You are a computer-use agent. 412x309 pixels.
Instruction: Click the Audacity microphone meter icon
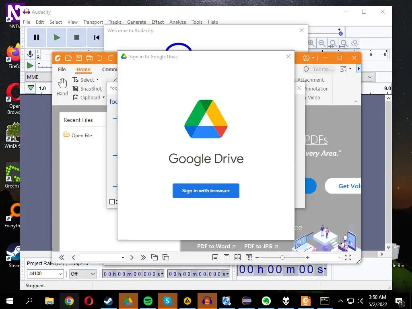pyautogui.click(x=30, y=54)
